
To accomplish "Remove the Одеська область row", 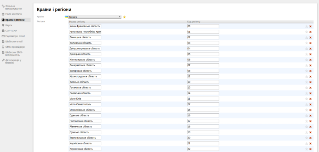I will tap(310, 115).
